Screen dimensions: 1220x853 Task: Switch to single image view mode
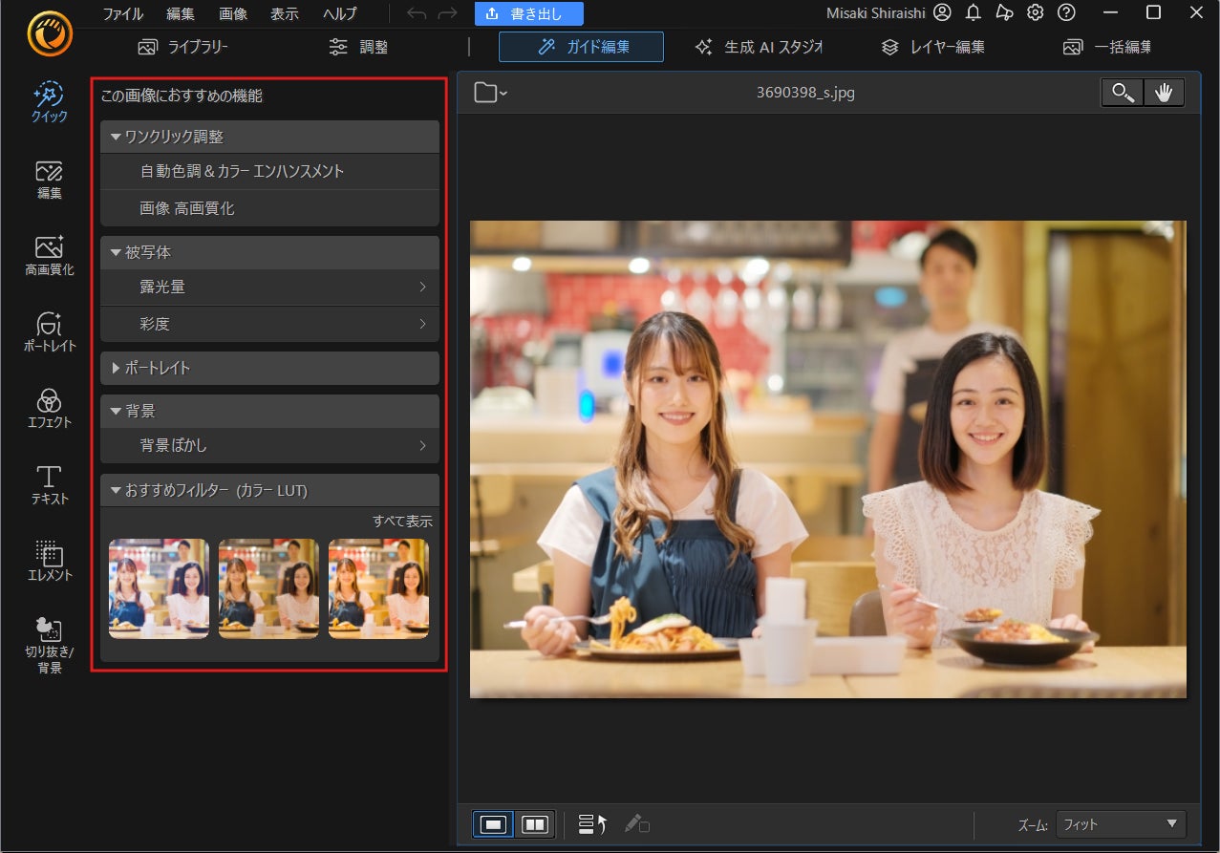point(494,824)
